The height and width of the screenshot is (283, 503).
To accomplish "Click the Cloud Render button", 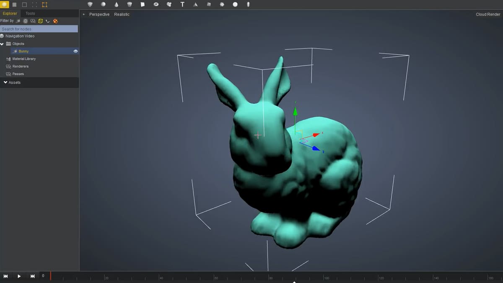I will click(487, 14).
